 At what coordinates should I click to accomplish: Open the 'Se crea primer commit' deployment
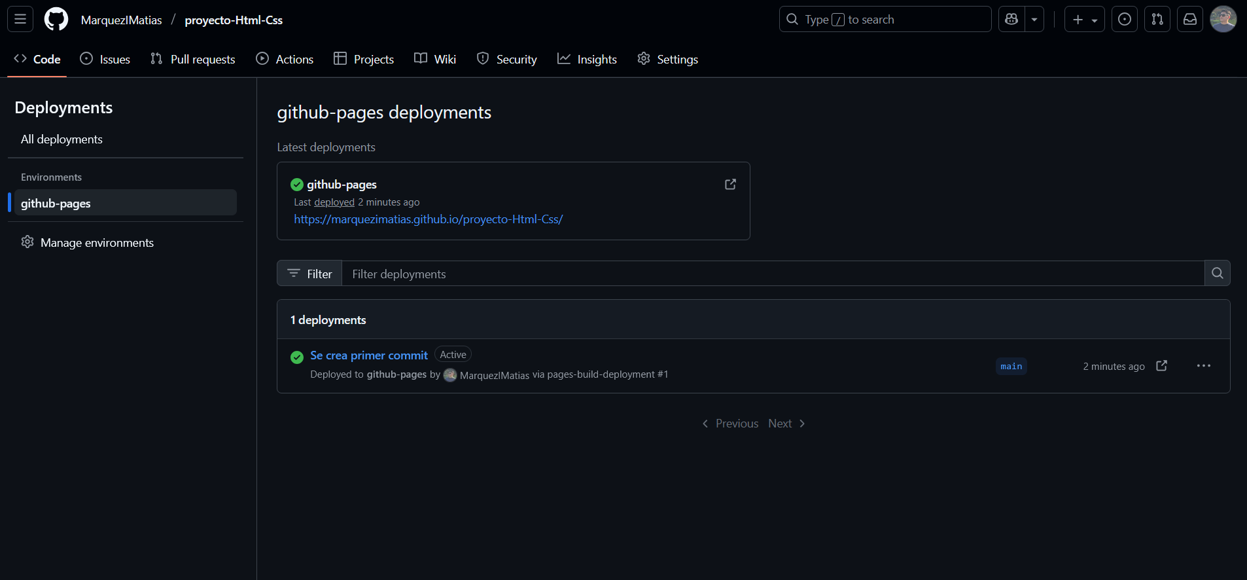(x=369, y=355)
